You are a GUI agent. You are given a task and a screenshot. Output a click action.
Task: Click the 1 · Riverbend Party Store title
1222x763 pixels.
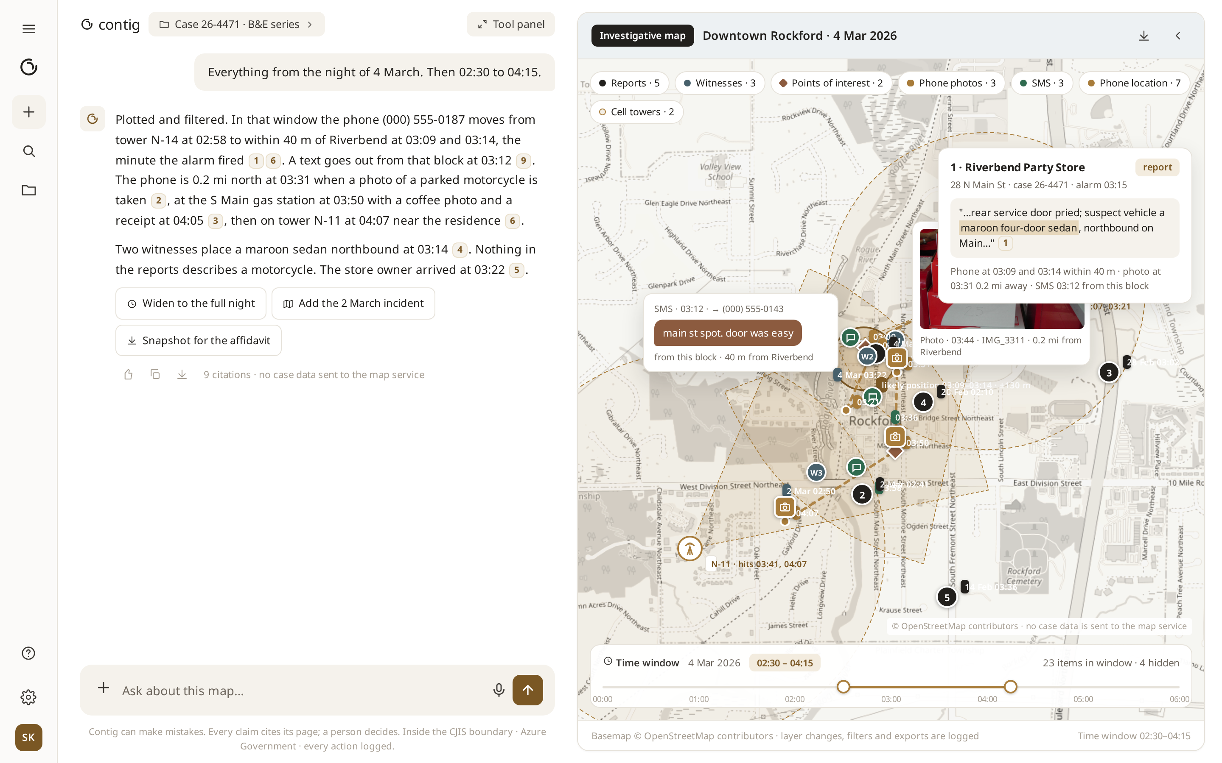pyautogui.click(x=1017, y=167)
